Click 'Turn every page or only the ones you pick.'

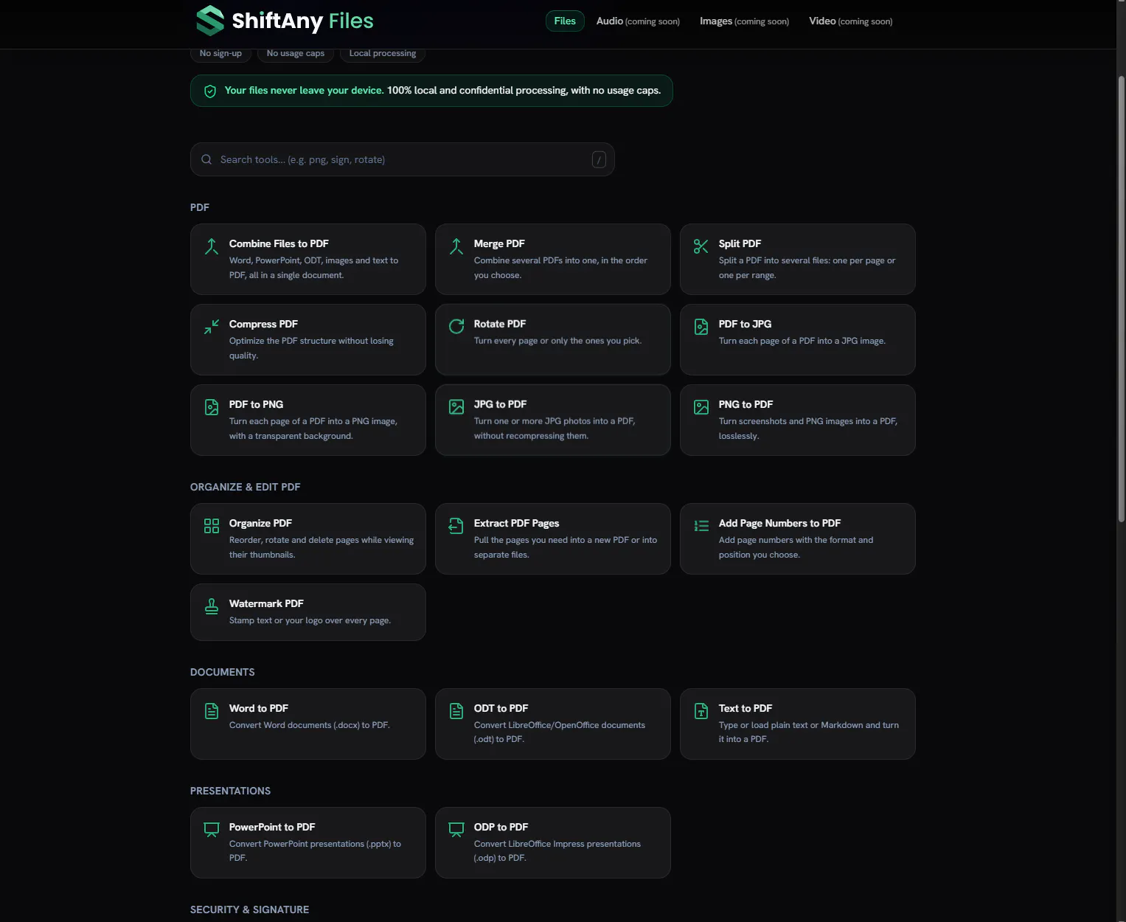click(557, 341)
